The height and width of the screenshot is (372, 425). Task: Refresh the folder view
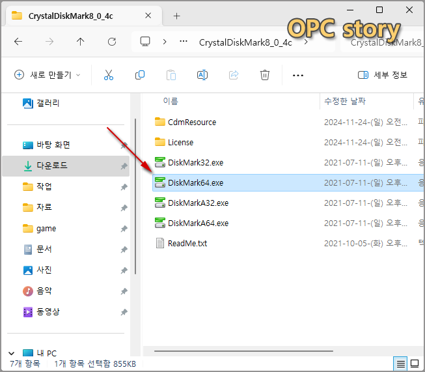(x=112, y=42)
